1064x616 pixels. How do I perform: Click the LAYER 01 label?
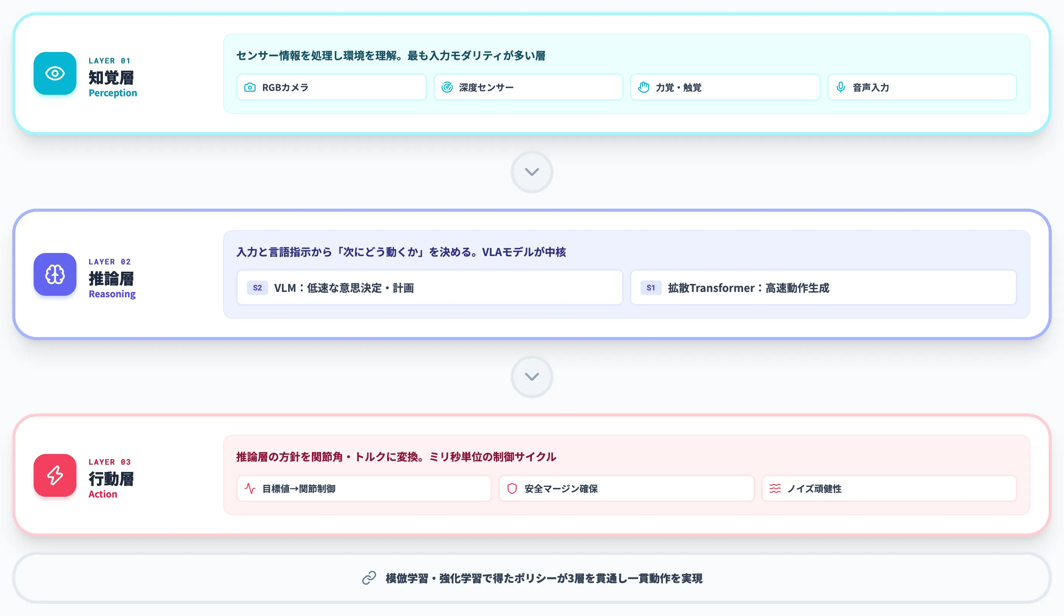(x=110, y=61)
